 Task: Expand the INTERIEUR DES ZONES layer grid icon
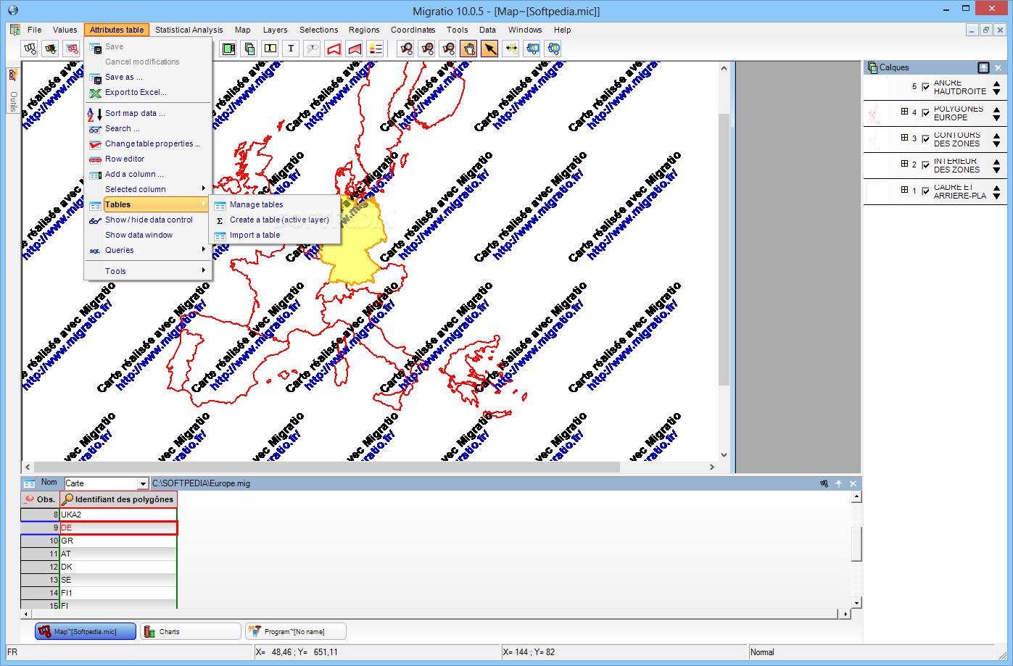point(904,164)
